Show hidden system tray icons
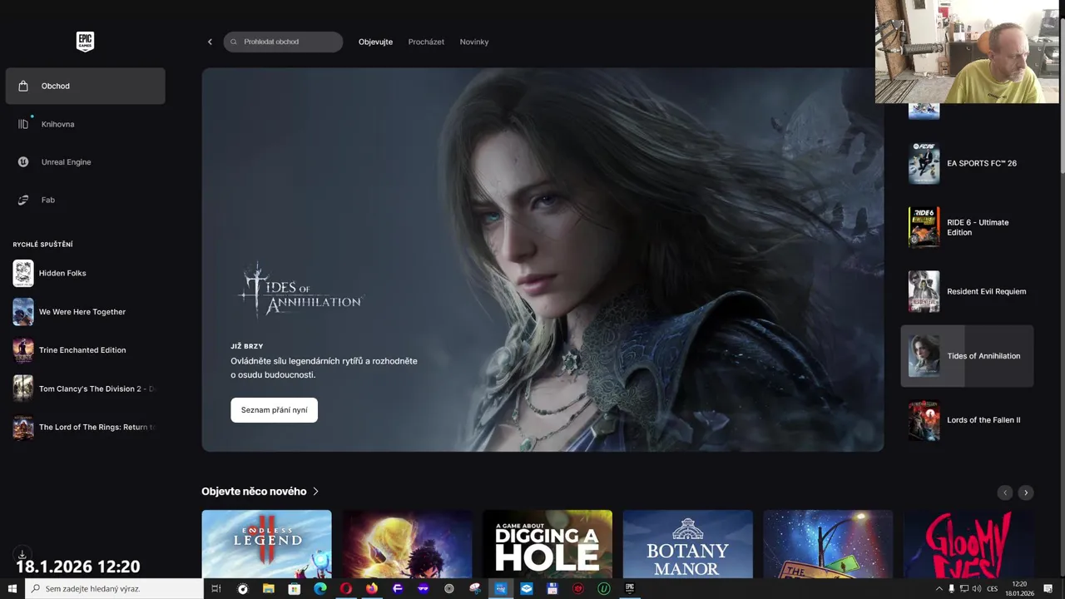1065x599 pixels. [x=939, y=588]
